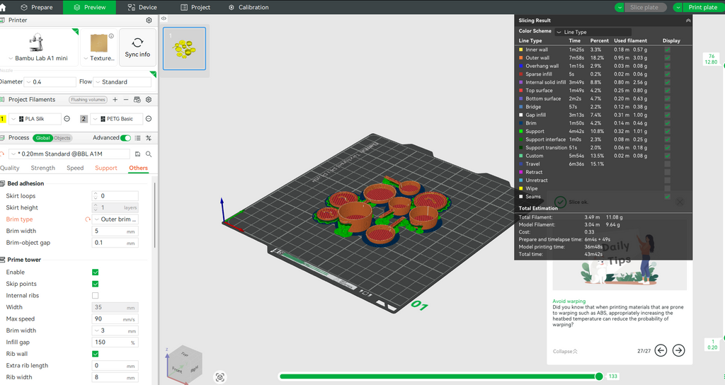The image size is (725, 385).
Task: Add a new project filament
Action: click(115, 100)
